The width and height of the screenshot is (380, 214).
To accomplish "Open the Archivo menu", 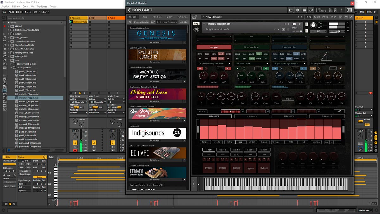I will [x=5, y=6].
